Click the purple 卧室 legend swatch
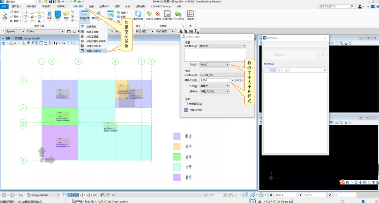The image size is (379, 203). [x=177, y=136]
